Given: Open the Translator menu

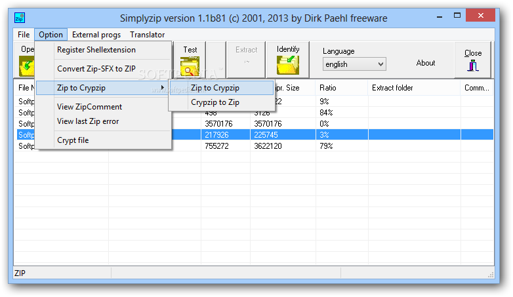Looking at the screenshot, I should pos(147,35).
